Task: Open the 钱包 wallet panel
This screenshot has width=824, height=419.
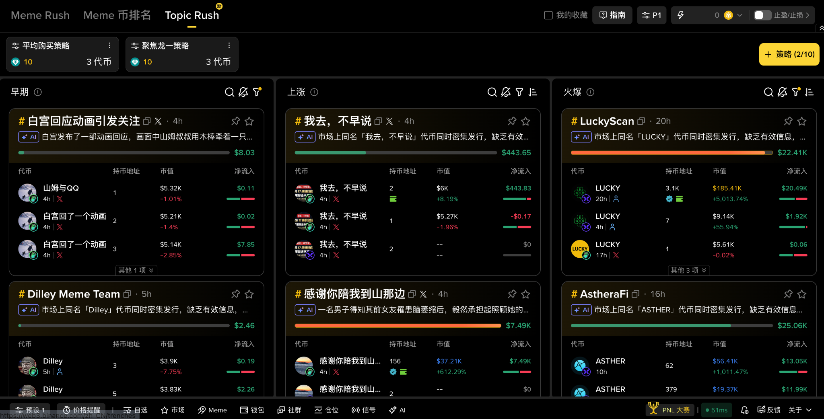Action: coord(251,410)
